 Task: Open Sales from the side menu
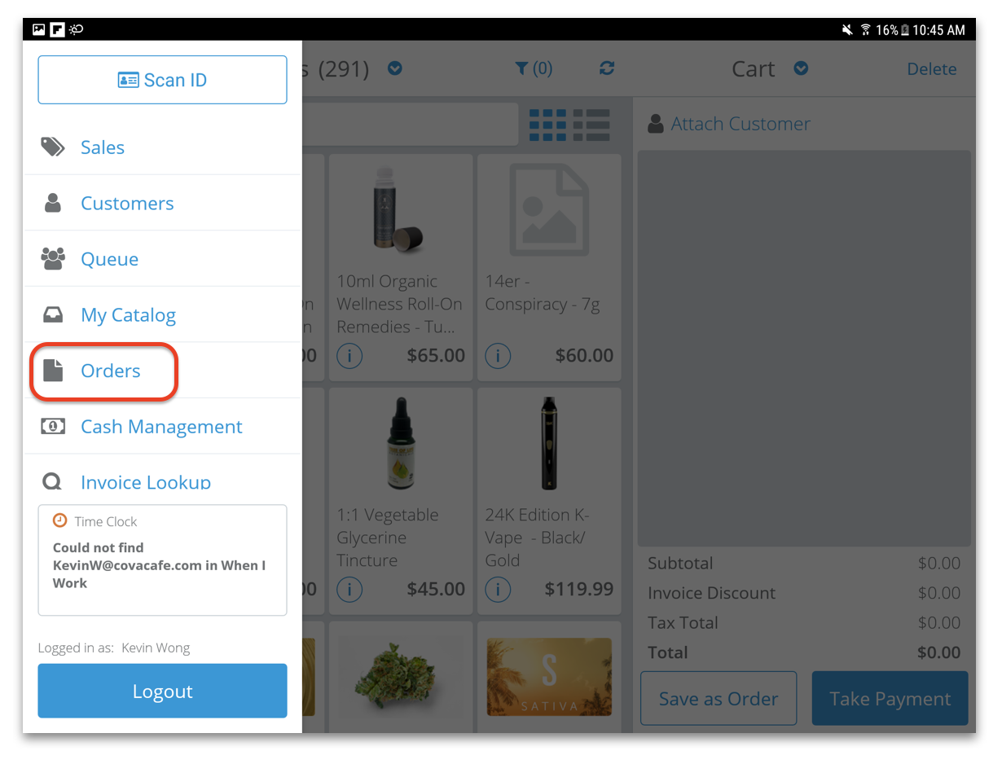pos(103,147)
